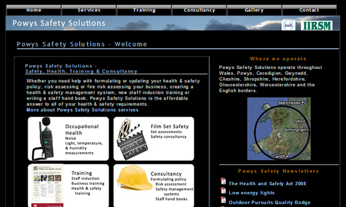Click the Where we operate heading
346x207 pixels.
[279, 59]
